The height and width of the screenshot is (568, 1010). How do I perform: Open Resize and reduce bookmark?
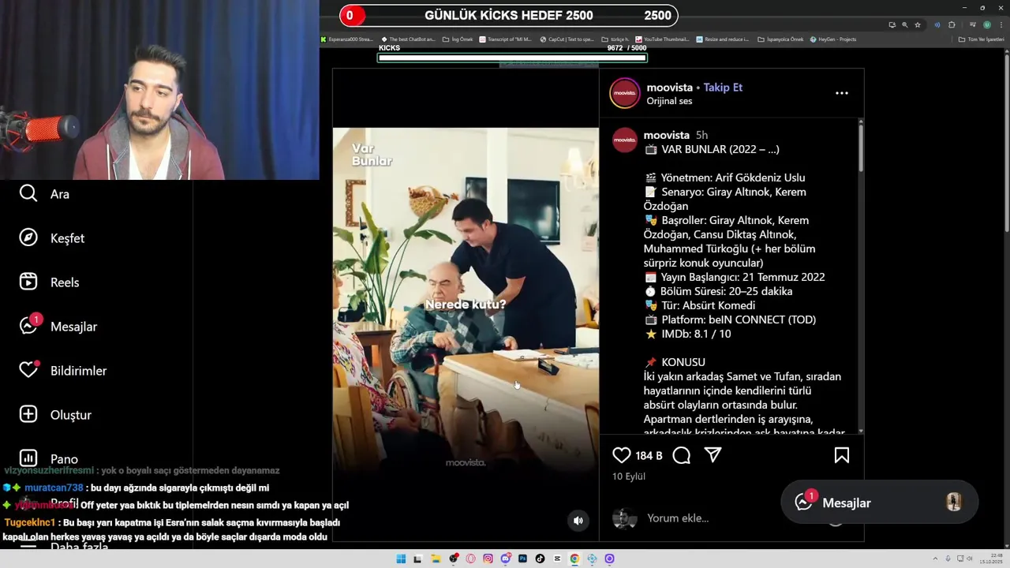(723, 39)
